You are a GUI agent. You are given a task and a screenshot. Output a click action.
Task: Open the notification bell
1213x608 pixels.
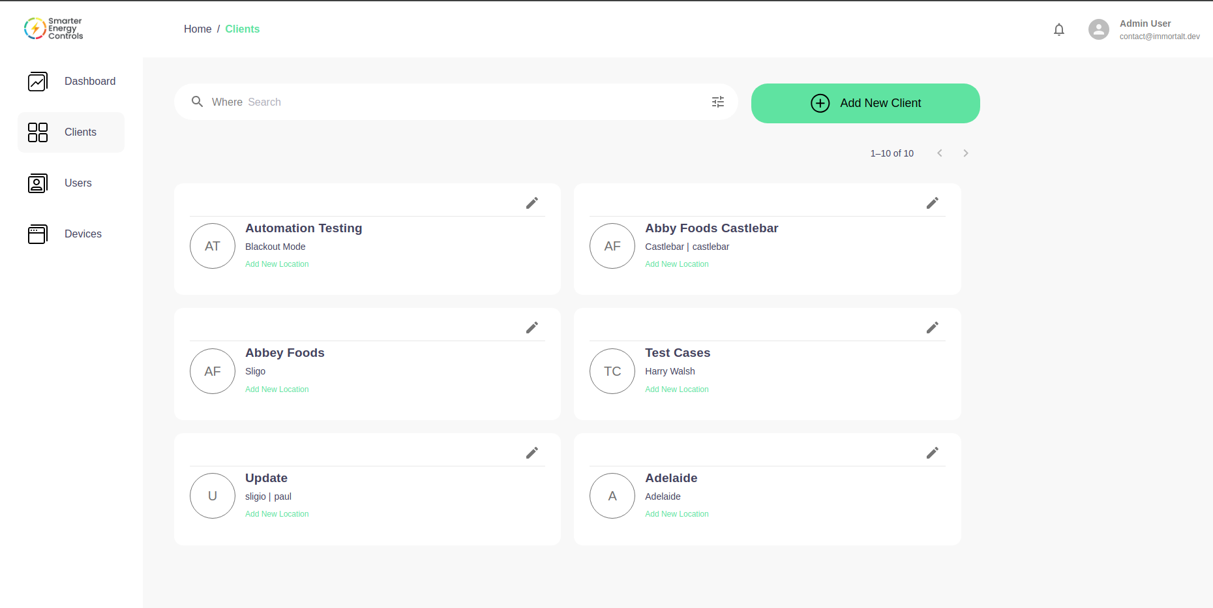click(1058, 29)
